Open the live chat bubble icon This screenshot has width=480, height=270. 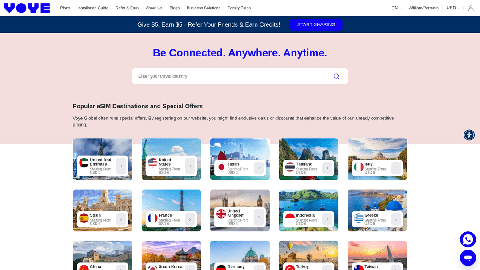click(468, 257)
